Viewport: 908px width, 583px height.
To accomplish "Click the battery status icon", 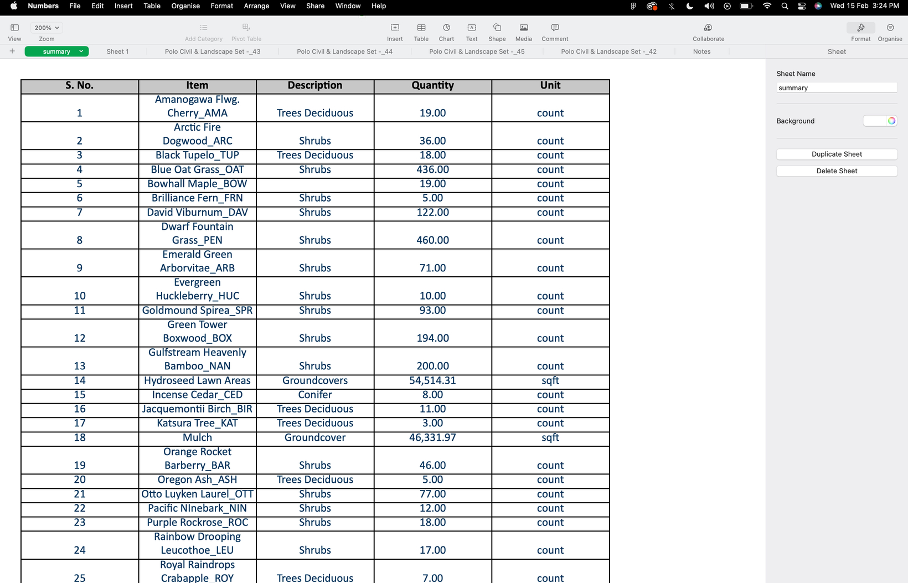I will [x=746, y=6].
